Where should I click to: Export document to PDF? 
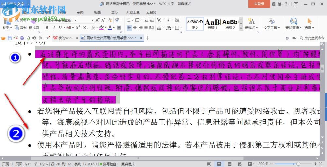point(16,38)
